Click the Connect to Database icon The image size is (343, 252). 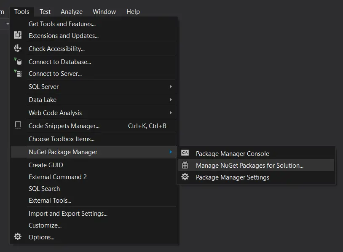click(x=18, y=62)
